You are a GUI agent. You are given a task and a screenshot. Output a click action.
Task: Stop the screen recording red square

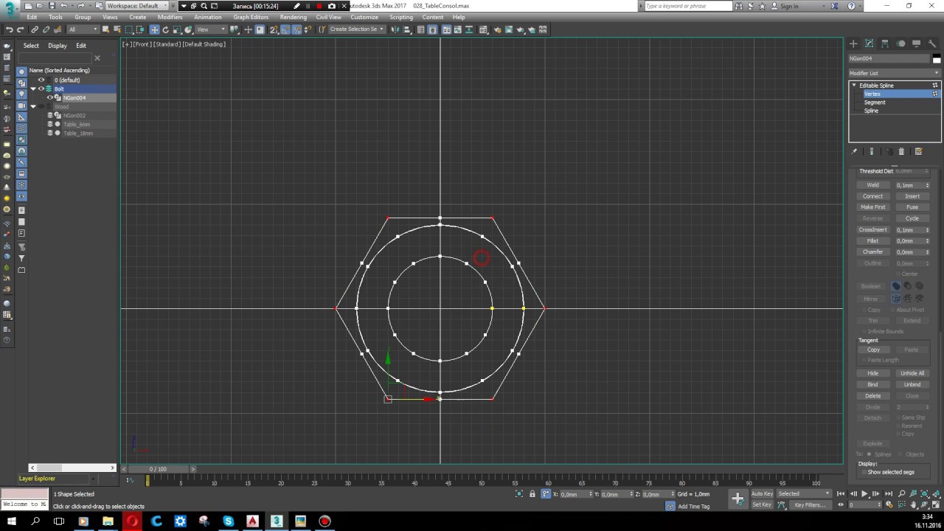coord(319,6)
